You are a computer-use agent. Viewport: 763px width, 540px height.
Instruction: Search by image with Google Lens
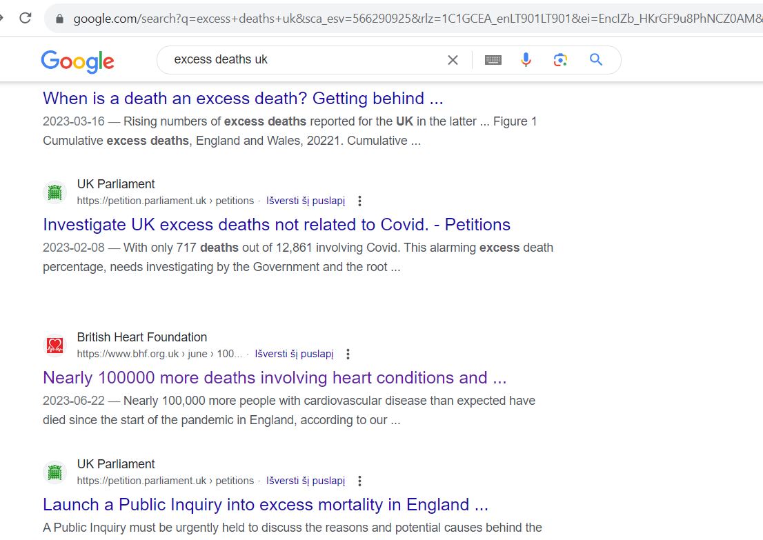point(560,60)
